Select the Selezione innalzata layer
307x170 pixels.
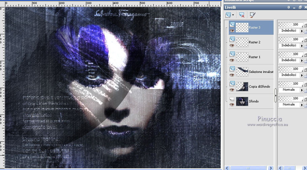click(251, 72)
